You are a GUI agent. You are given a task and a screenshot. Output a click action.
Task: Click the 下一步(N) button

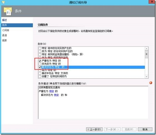[x=112, y=129]
